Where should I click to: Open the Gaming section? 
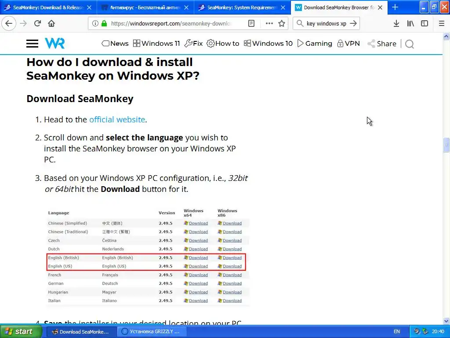pos(315,44)
